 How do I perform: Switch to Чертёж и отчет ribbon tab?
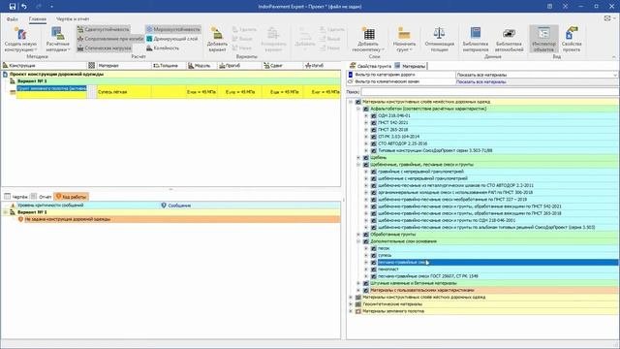(73, 19)
